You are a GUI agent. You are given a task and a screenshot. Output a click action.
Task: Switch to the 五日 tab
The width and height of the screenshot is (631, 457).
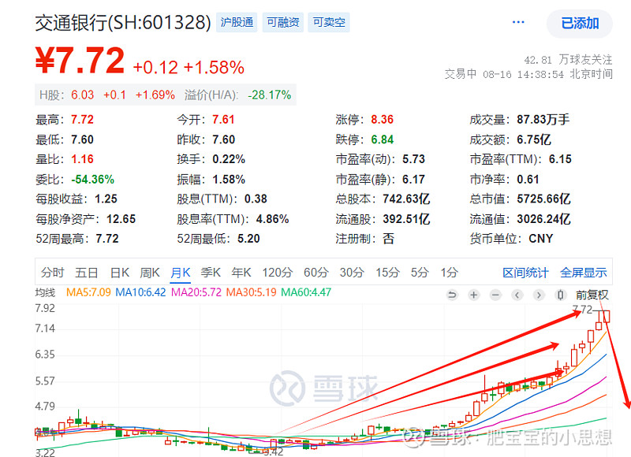(87, 273)
